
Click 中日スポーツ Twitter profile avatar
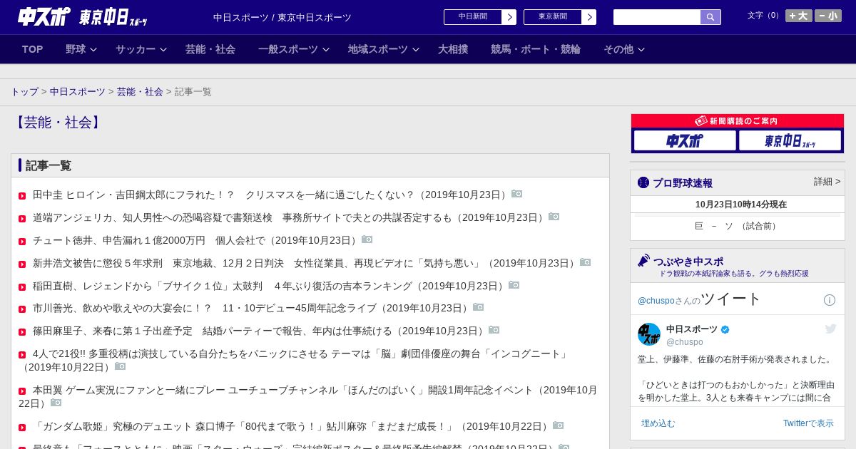pyautogui.click(x=649, y=334)
